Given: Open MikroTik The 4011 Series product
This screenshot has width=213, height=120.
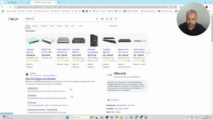Looking at the screenshot, I should click(x=124, y=51).
